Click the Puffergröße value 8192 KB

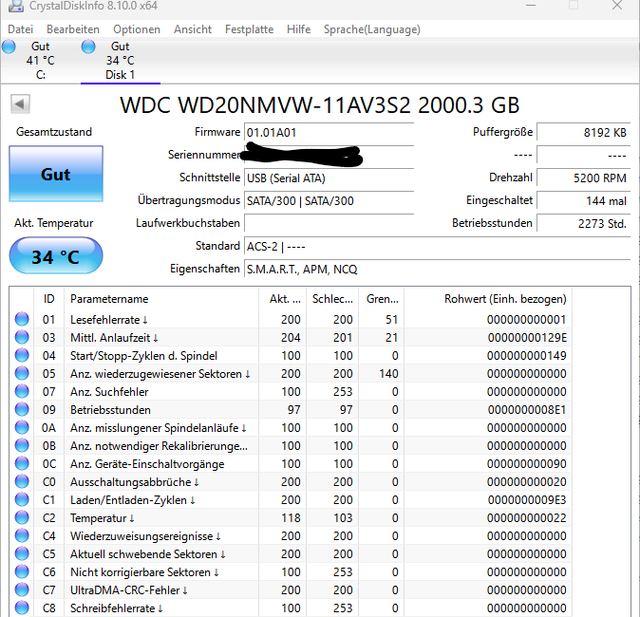tap(584, 133)
